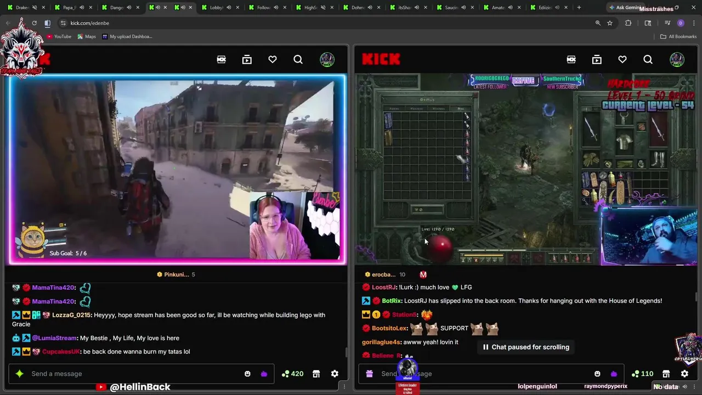Click left chat scrollbar thumb
Screen dimensions: 702x395
pyautogui.click(x=346, y=353)
